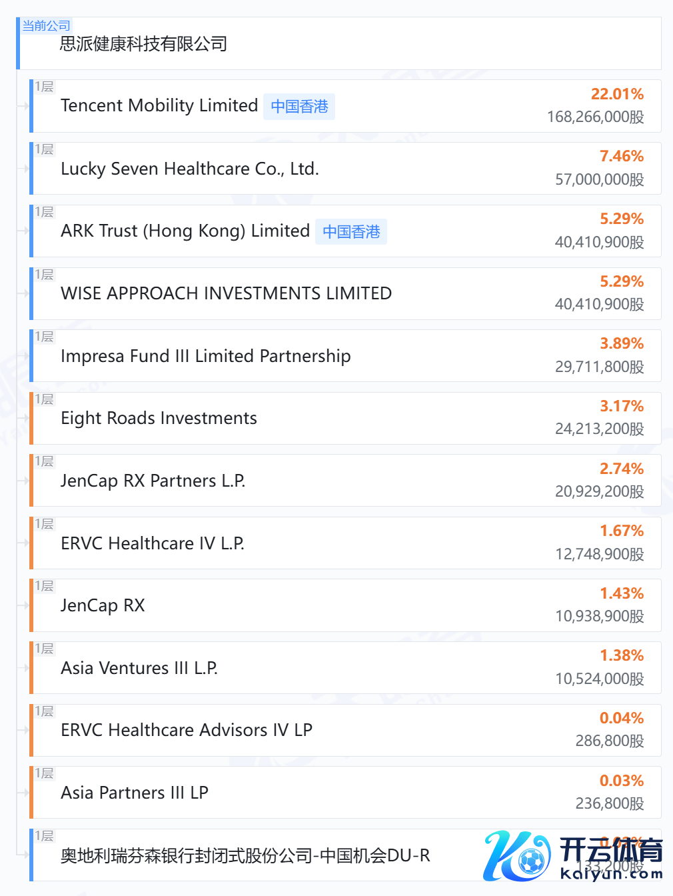Open Lucky Seven Healthcare Co., Ltd. entry
This screenshot has height=896, width=673.
pyautogui.click(x=190, y=169)
